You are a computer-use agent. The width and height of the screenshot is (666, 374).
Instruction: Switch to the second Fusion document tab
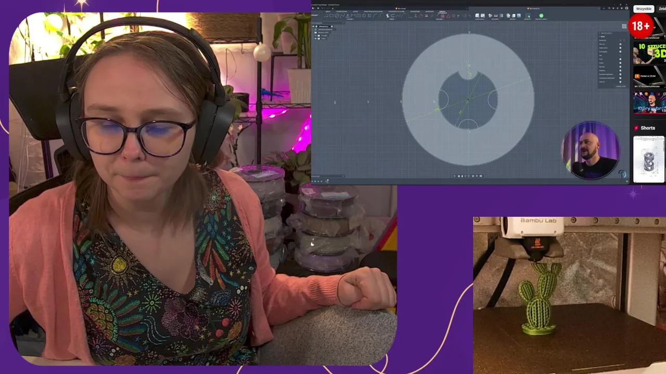[533, 8]
